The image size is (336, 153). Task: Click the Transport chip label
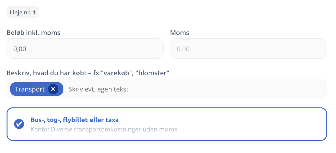click(x=30, y=89)
